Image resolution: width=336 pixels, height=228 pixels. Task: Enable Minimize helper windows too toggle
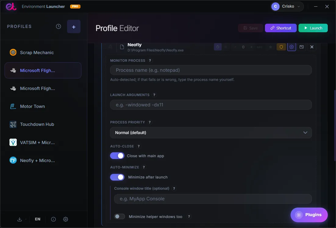pyautogui.click(x=119, y=216)
